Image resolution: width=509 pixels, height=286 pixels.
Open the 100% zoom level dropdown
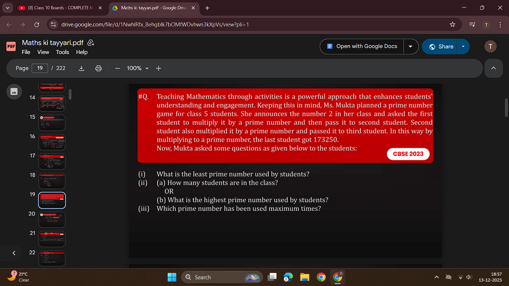(137, 68)
